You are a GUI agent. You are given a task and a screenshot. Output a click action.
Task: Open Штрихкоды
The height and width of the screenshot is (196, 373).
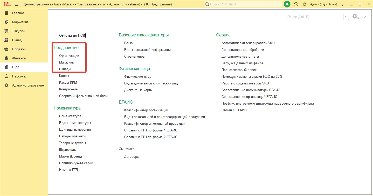(x=68, y=150)
